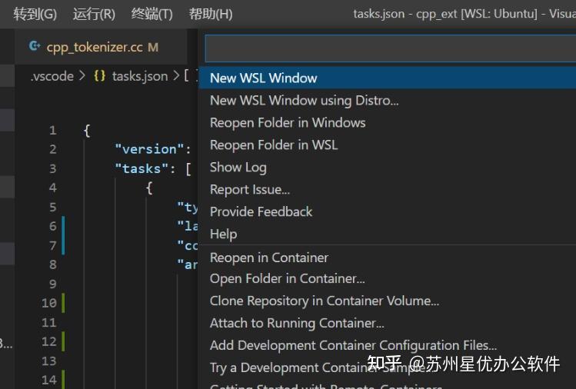
Task: Click the JSON braces icon in breadcrumb
Action: (x=100, y=75)
